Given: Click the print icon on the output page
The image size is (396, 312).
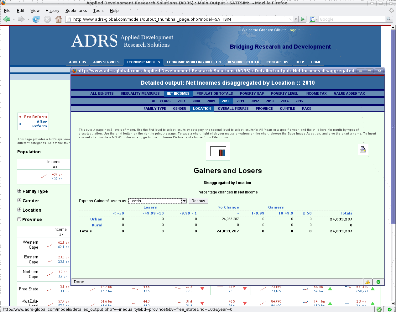Looking at the screenshot, I should pyautogui.click(x=363, y=150).
